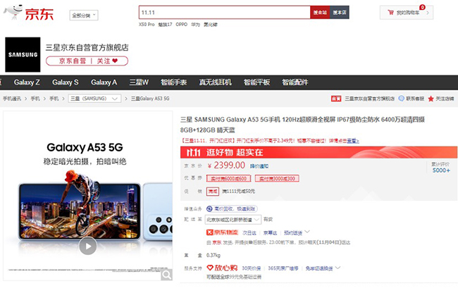Image resolution: width=458 pixels, height=288 pixels.
Task: Click the ¥2399.00 price text
Action: 226,165
